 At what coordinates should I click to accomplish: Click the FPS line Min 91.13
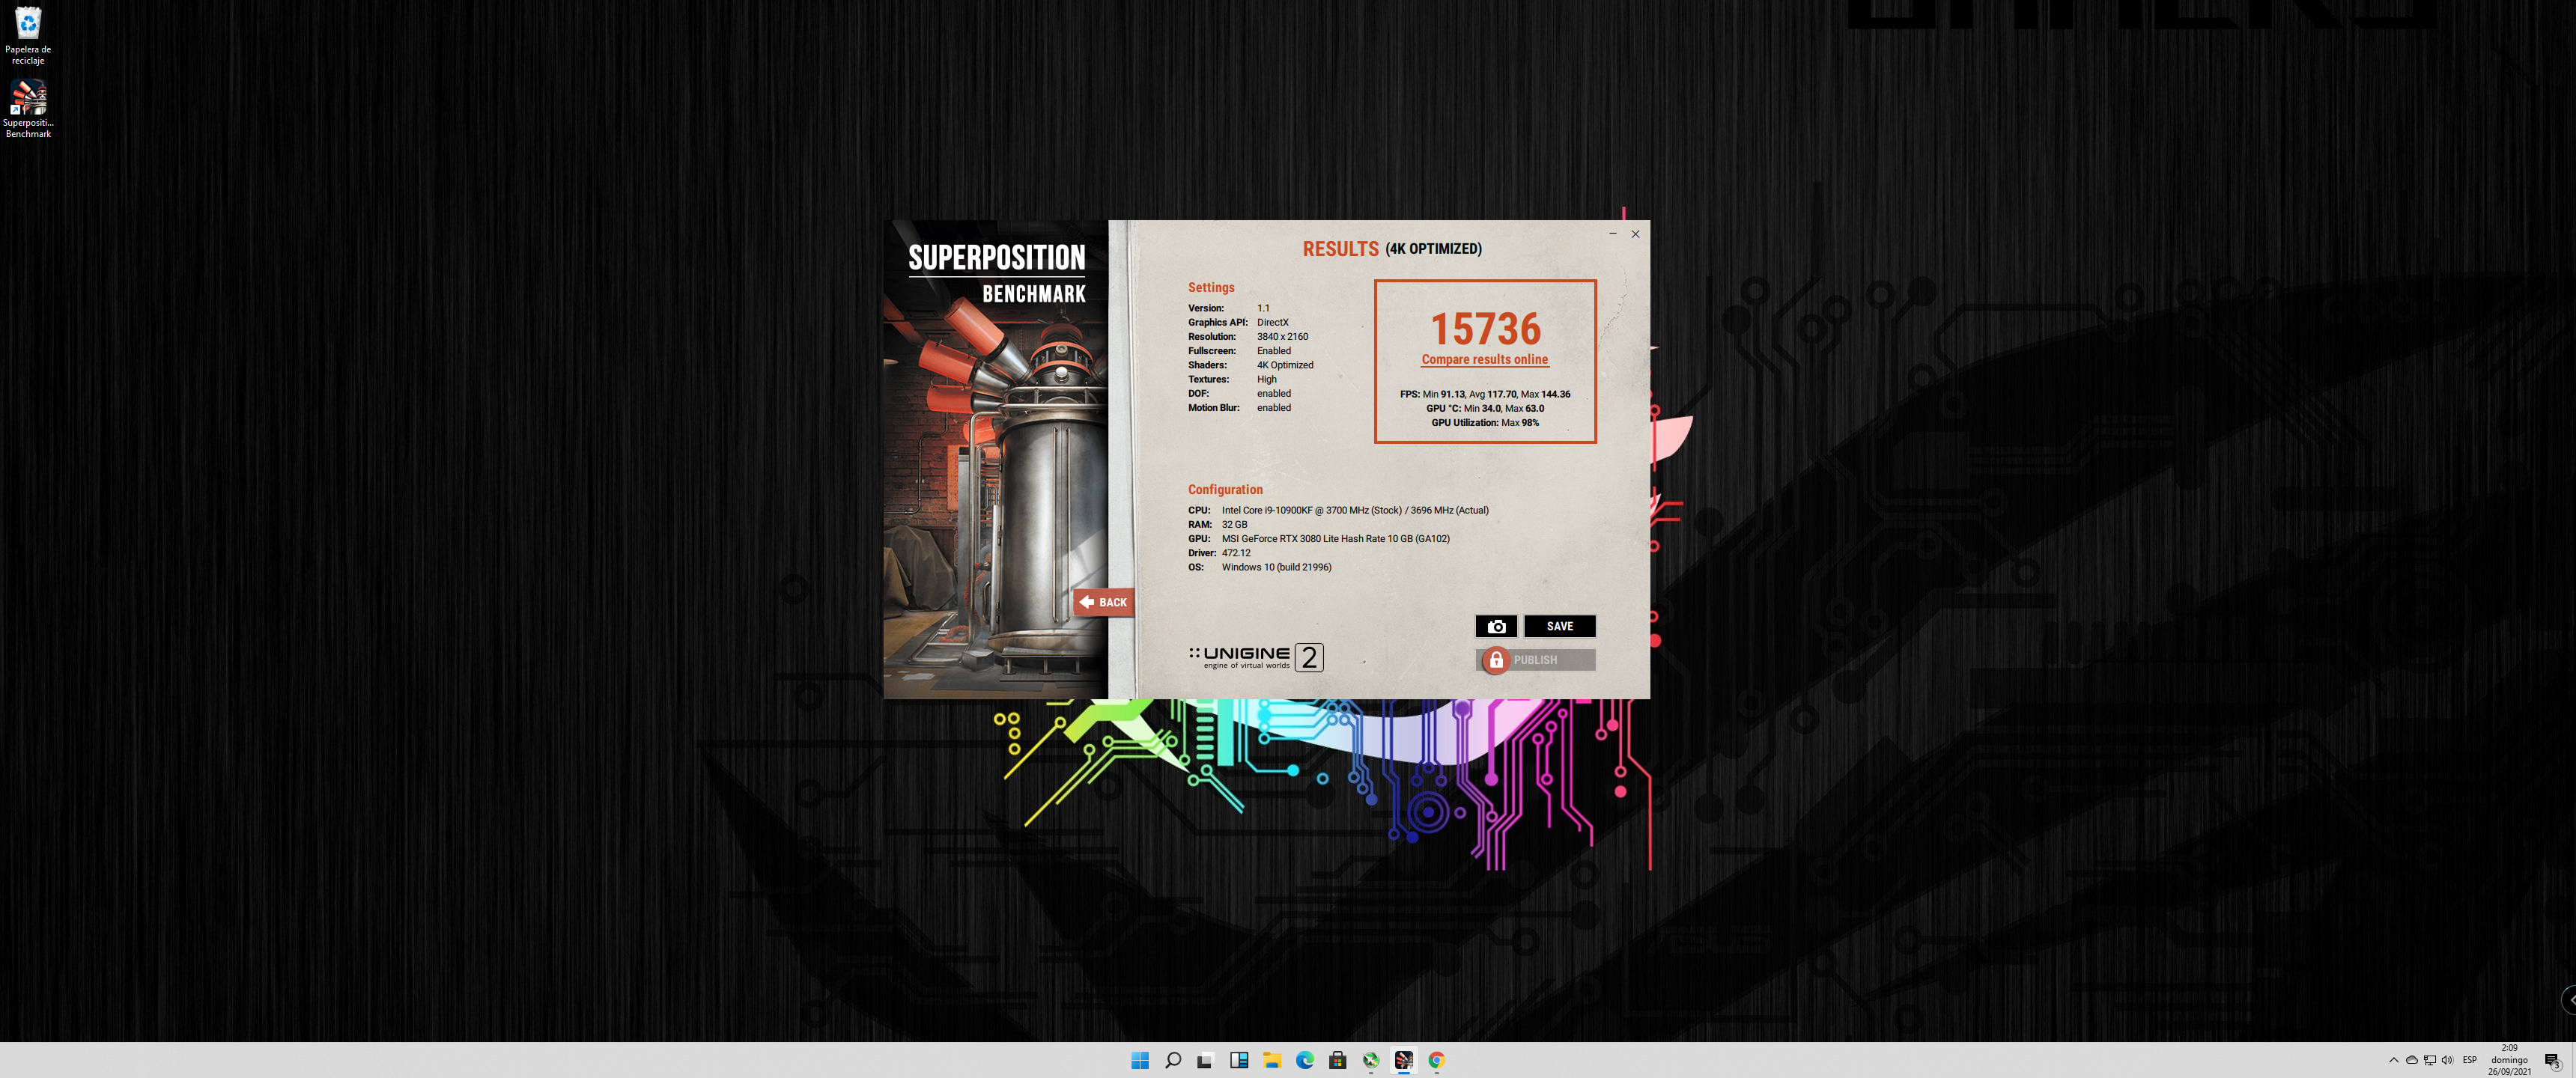click(x=1485, y=394)
